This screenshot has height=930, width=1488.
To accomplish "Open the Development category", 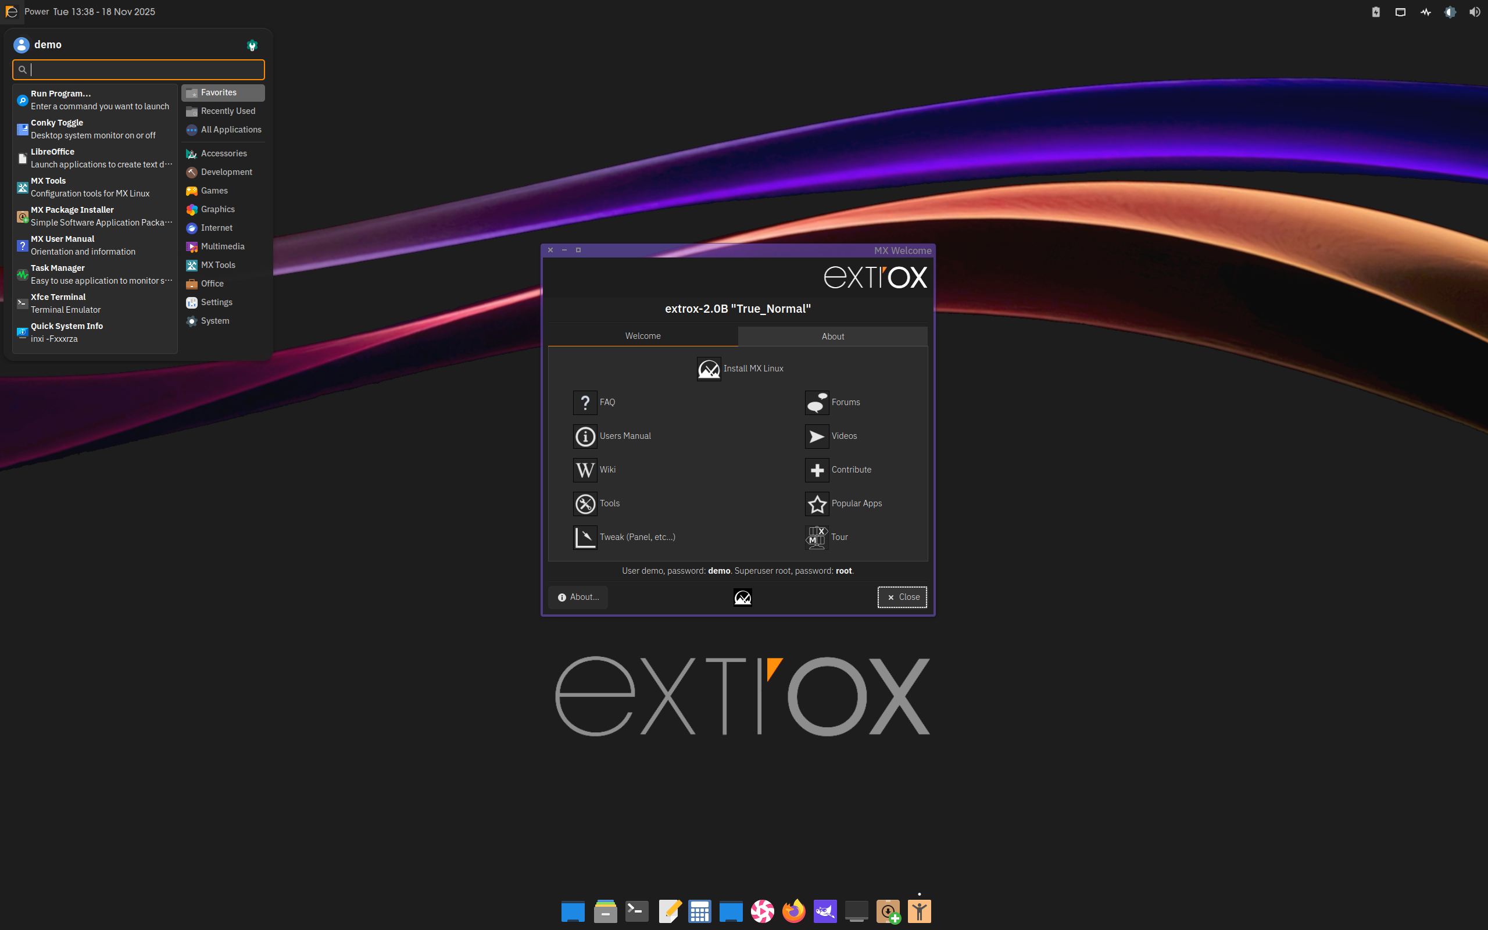I will [223, 171].
